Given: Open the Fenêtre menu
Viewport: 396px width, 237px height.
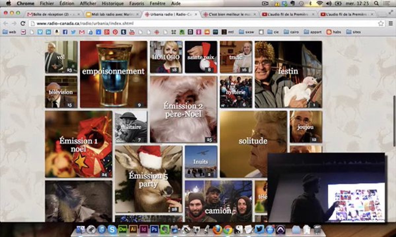Looking at the screenshot, I should coord(158,3).
